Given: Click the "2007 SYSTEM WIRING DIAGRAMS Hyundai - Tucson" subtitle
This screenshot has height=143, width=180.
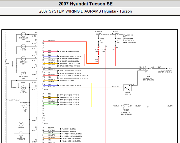Looking at the screenshot, I should tap(86, 11).
